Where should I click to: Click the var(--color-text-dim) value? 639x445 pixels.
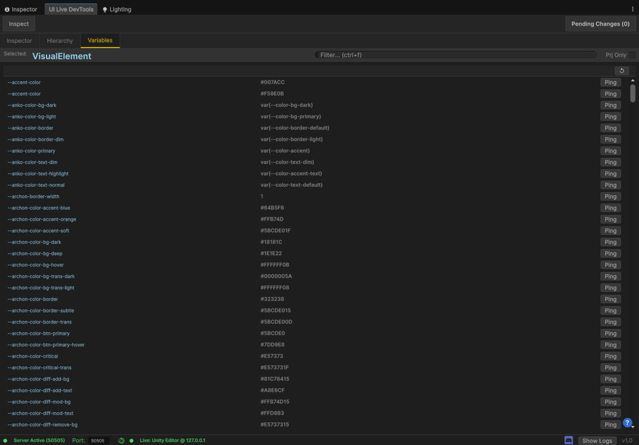pyautogui.click(x=287, y=162)
